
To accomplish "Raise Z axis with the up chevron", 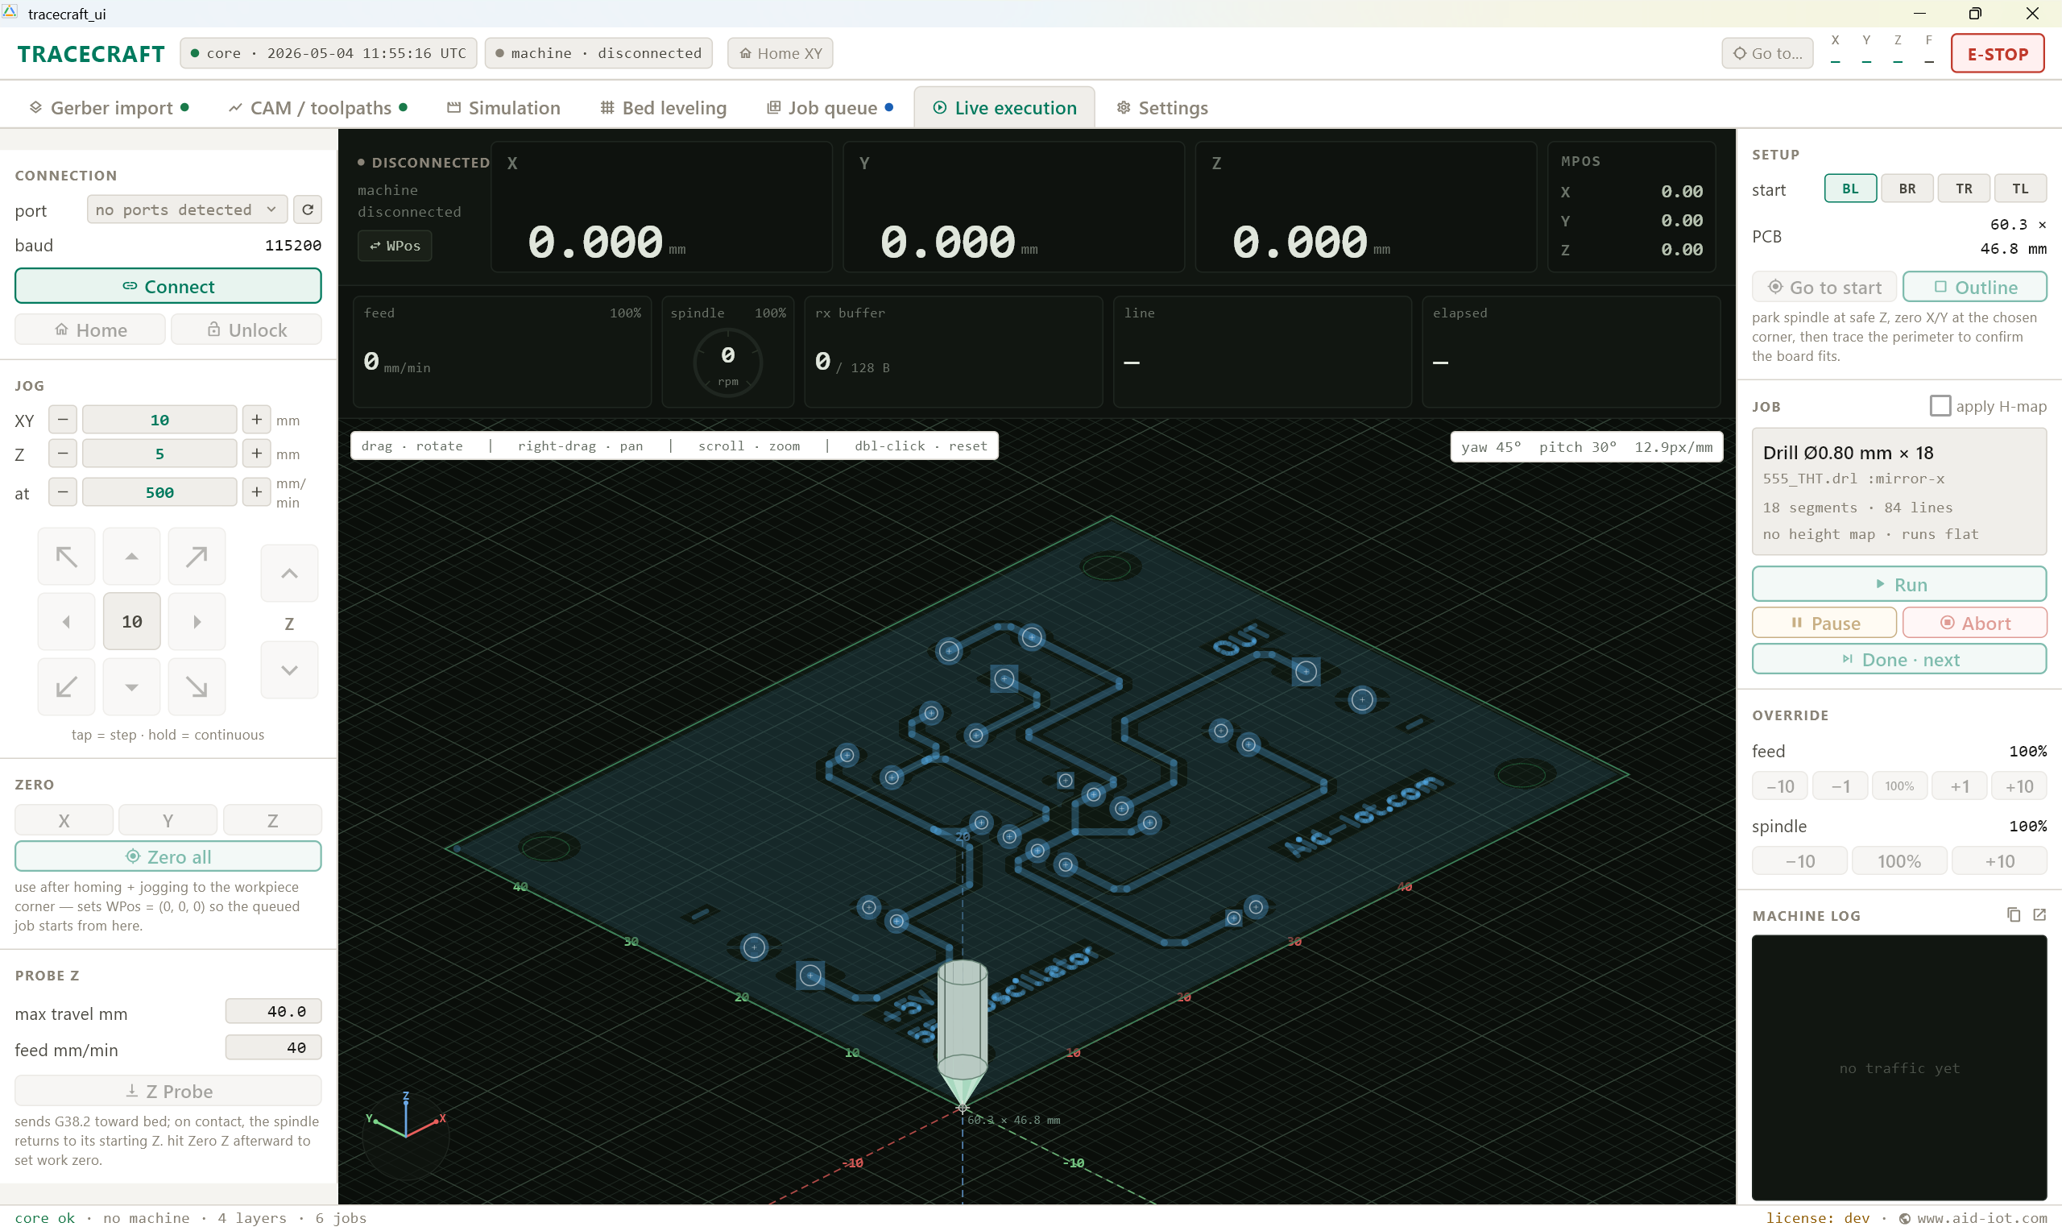I will tap(289, 573).
